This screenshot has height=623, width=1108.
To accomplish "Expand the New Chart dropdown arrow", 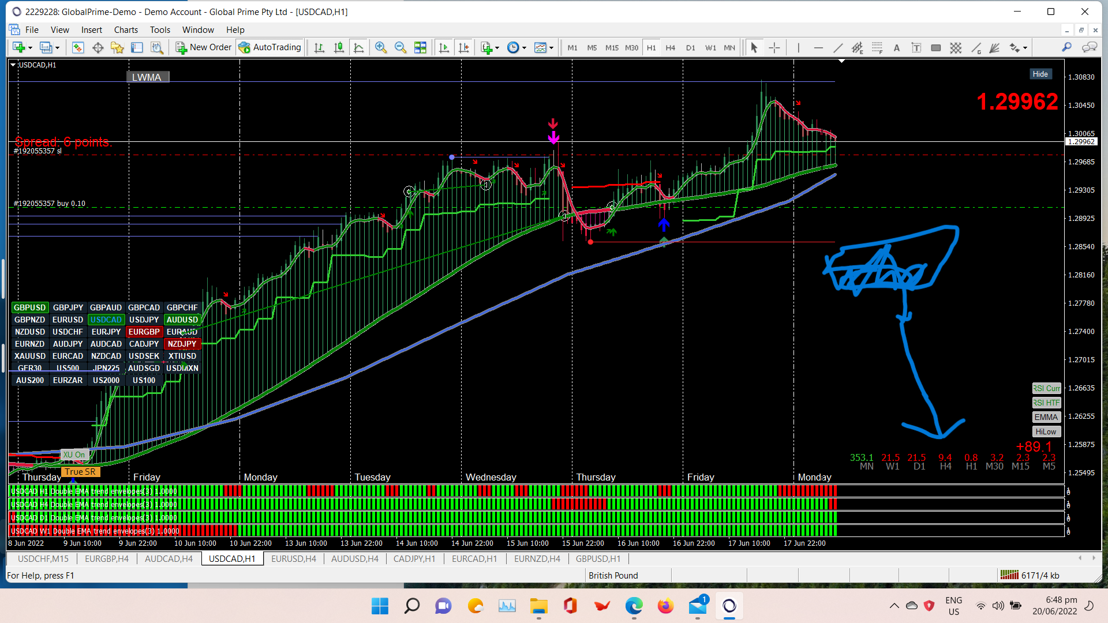I will pyautogui.click(x=30, y=48).
